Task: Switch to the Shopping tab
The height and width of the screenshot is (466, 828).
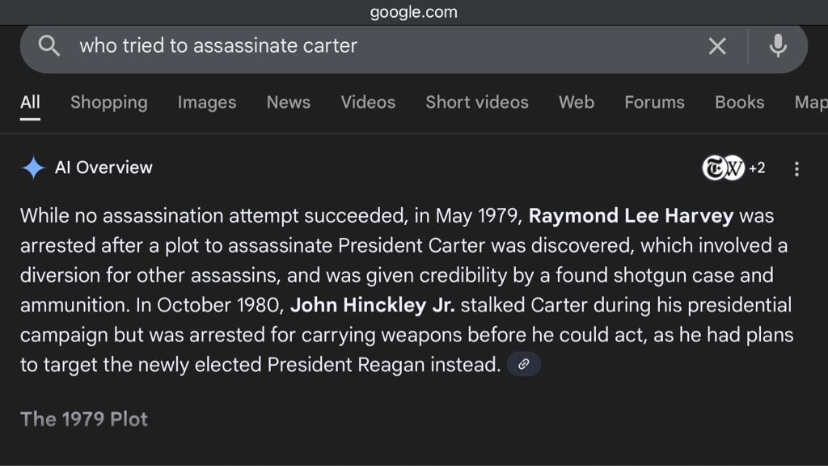Action: [109, 102]
